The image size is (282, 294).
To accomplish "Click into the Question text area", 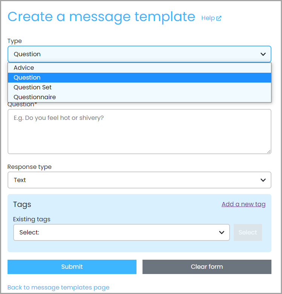I will tap(139, 132).
